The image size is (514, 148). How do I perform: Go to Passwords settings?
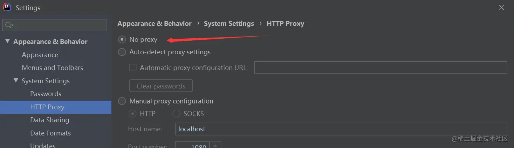pyautogui.click(x=46, y=94)
